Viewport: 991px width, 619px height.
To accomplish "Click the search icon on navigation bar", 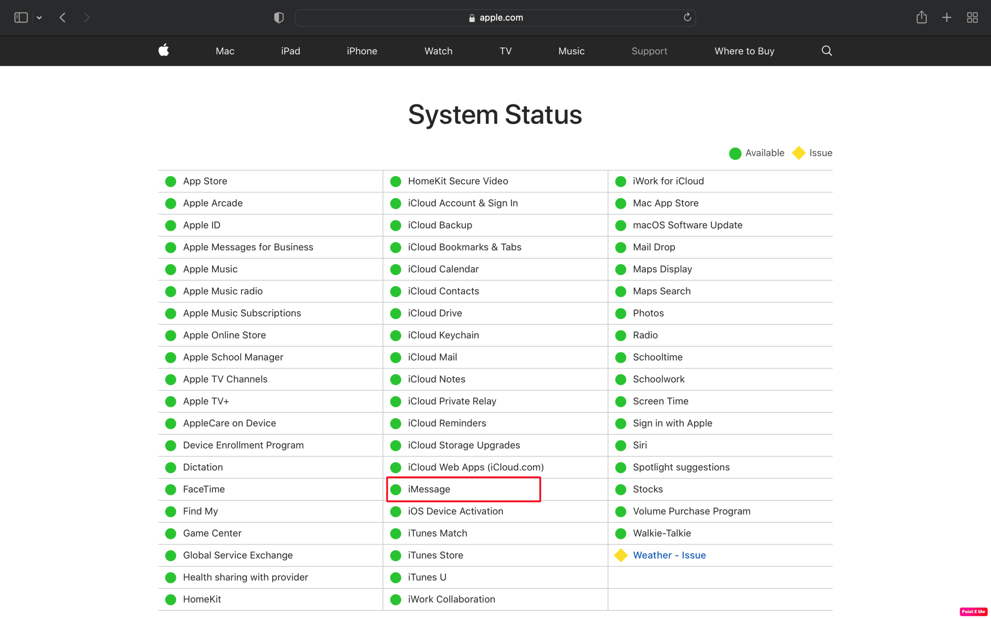I will (x=826, y=51).
